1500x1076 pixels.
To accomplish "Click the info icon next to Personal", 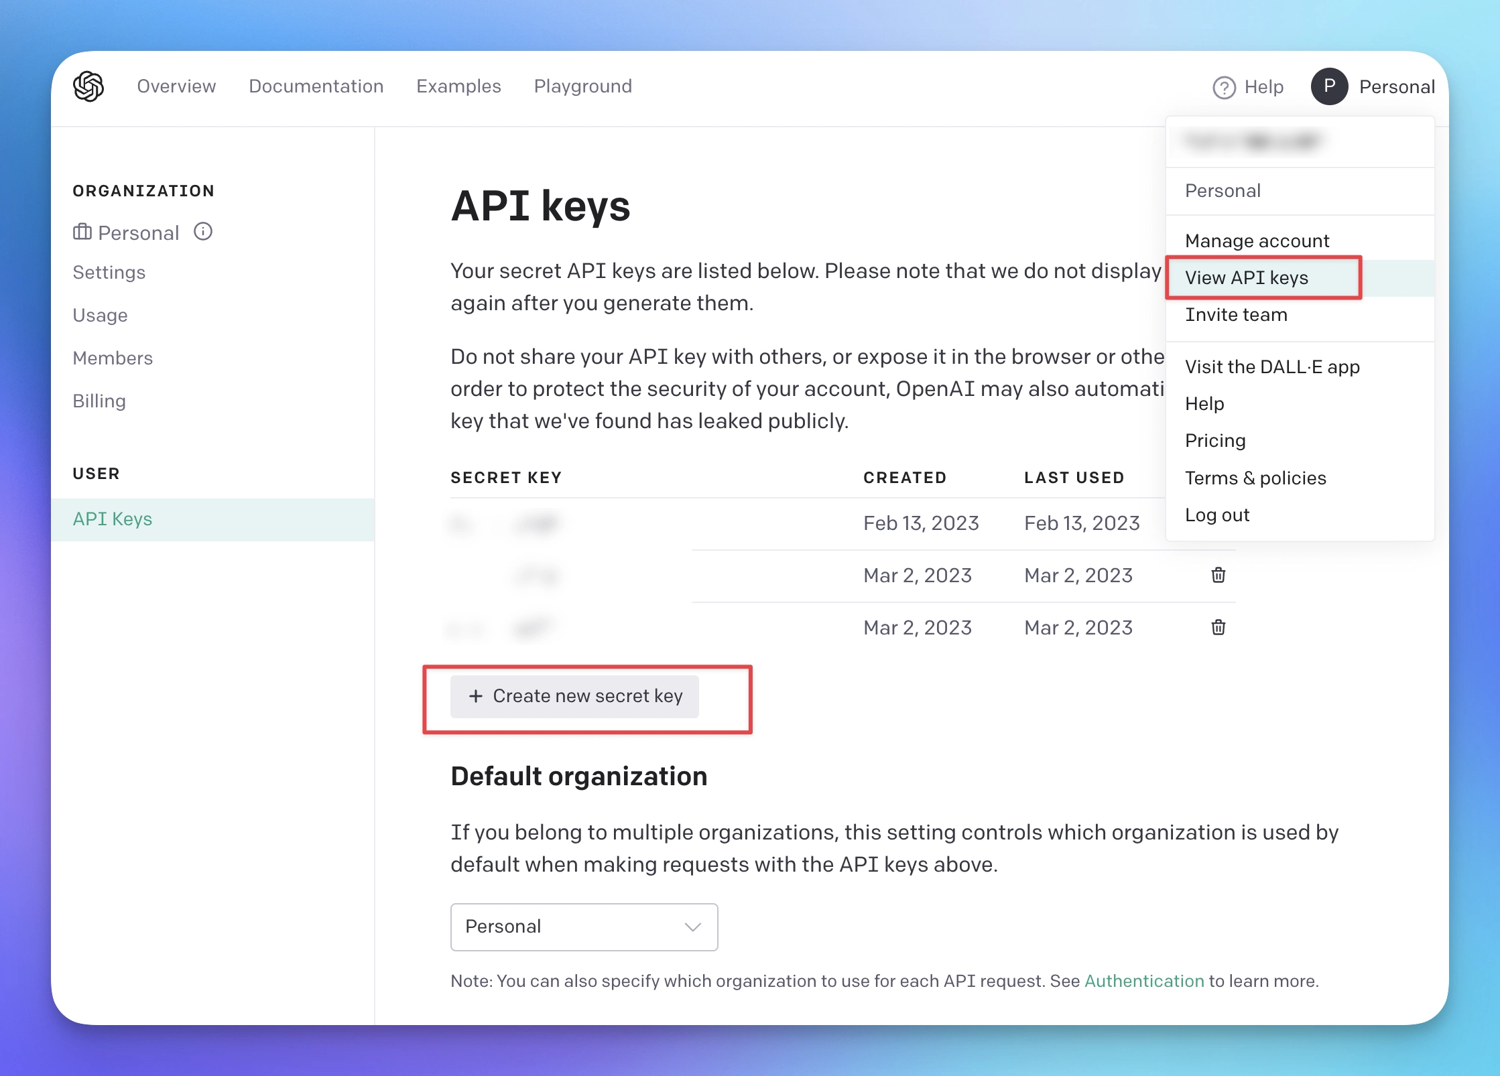I will (203, 232).
